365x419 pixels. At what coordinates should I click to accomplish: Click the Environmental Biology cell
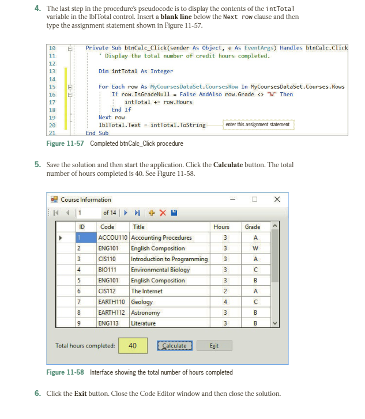[170, 270]
